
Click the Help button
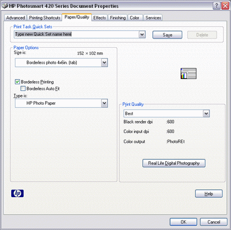[209, 194]
